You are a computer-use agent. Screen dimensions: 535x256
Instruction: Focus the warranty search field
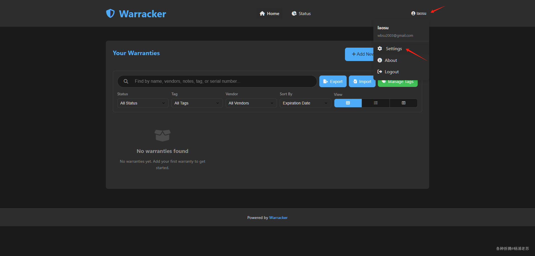click(217, 81)
